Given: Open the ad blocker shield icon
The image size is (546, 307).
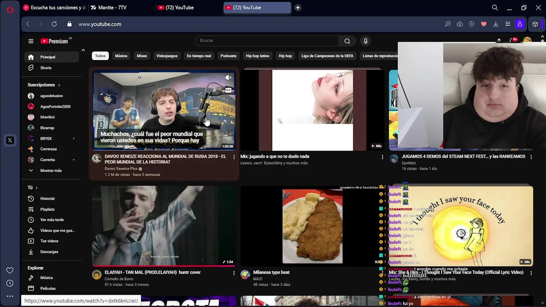Looking at the screenshot, I should point(471,24).
